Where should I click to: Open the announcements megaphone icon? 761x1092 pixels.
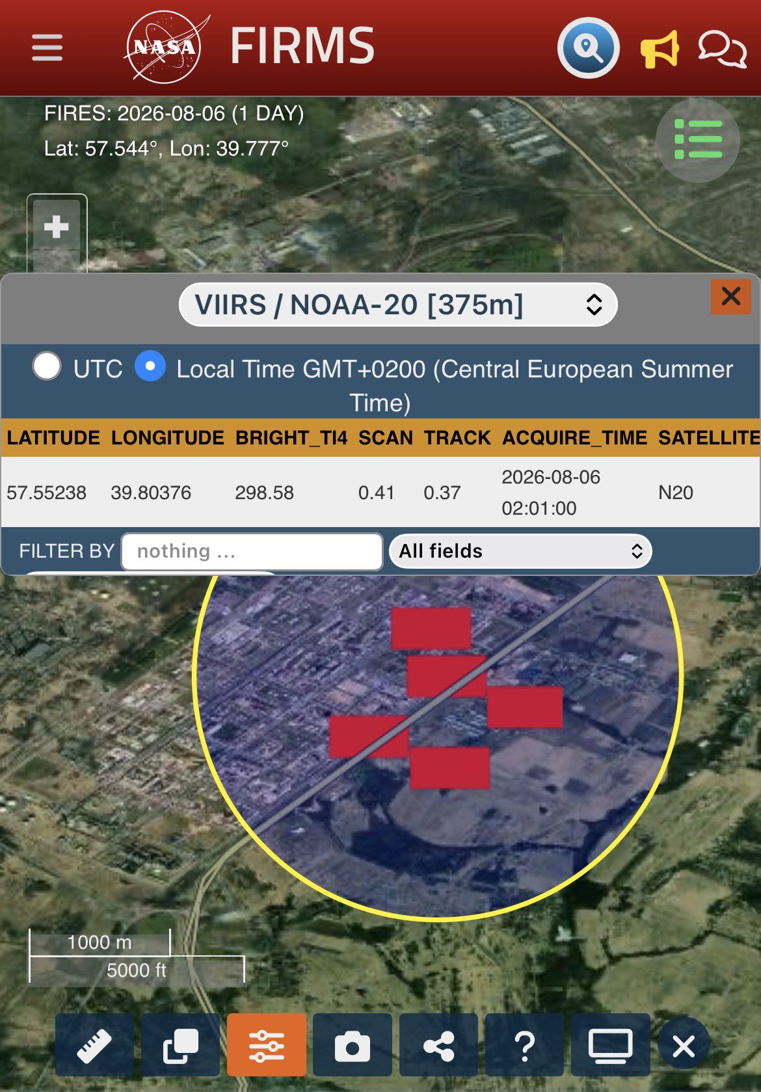(x=659, y=49)
